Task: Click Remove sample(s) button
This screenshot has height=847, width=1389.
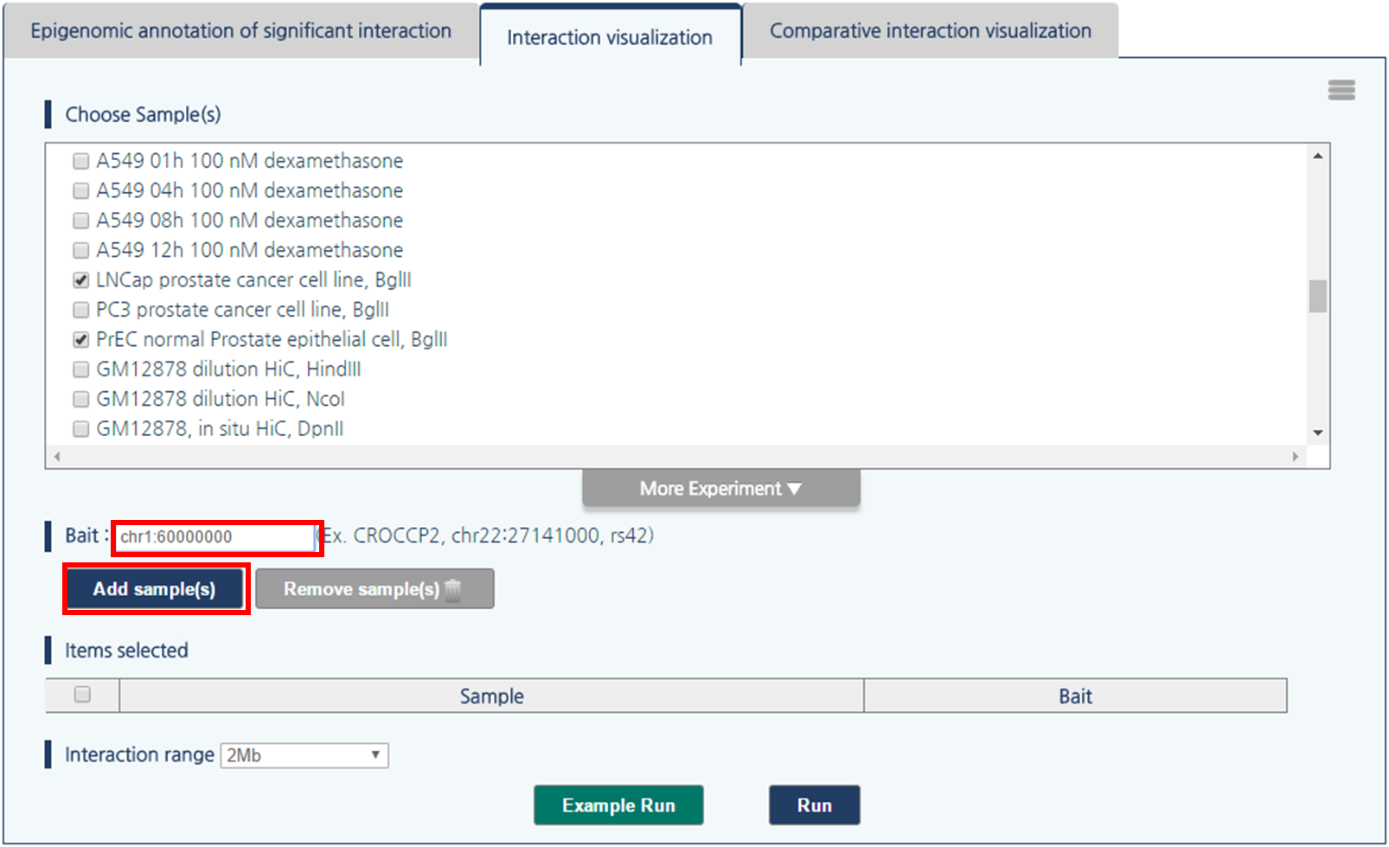Action: [x=374, y=589]
